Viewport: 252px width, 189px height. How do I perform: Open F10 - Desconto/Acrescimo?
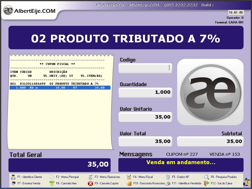point(149,183)
